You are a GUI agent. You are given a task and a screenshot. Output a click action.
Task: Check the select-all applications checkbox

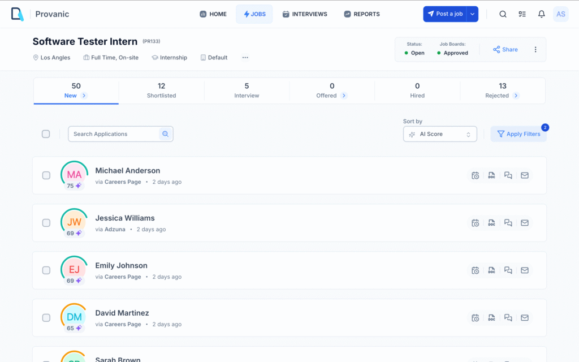[x=46, y=134]
